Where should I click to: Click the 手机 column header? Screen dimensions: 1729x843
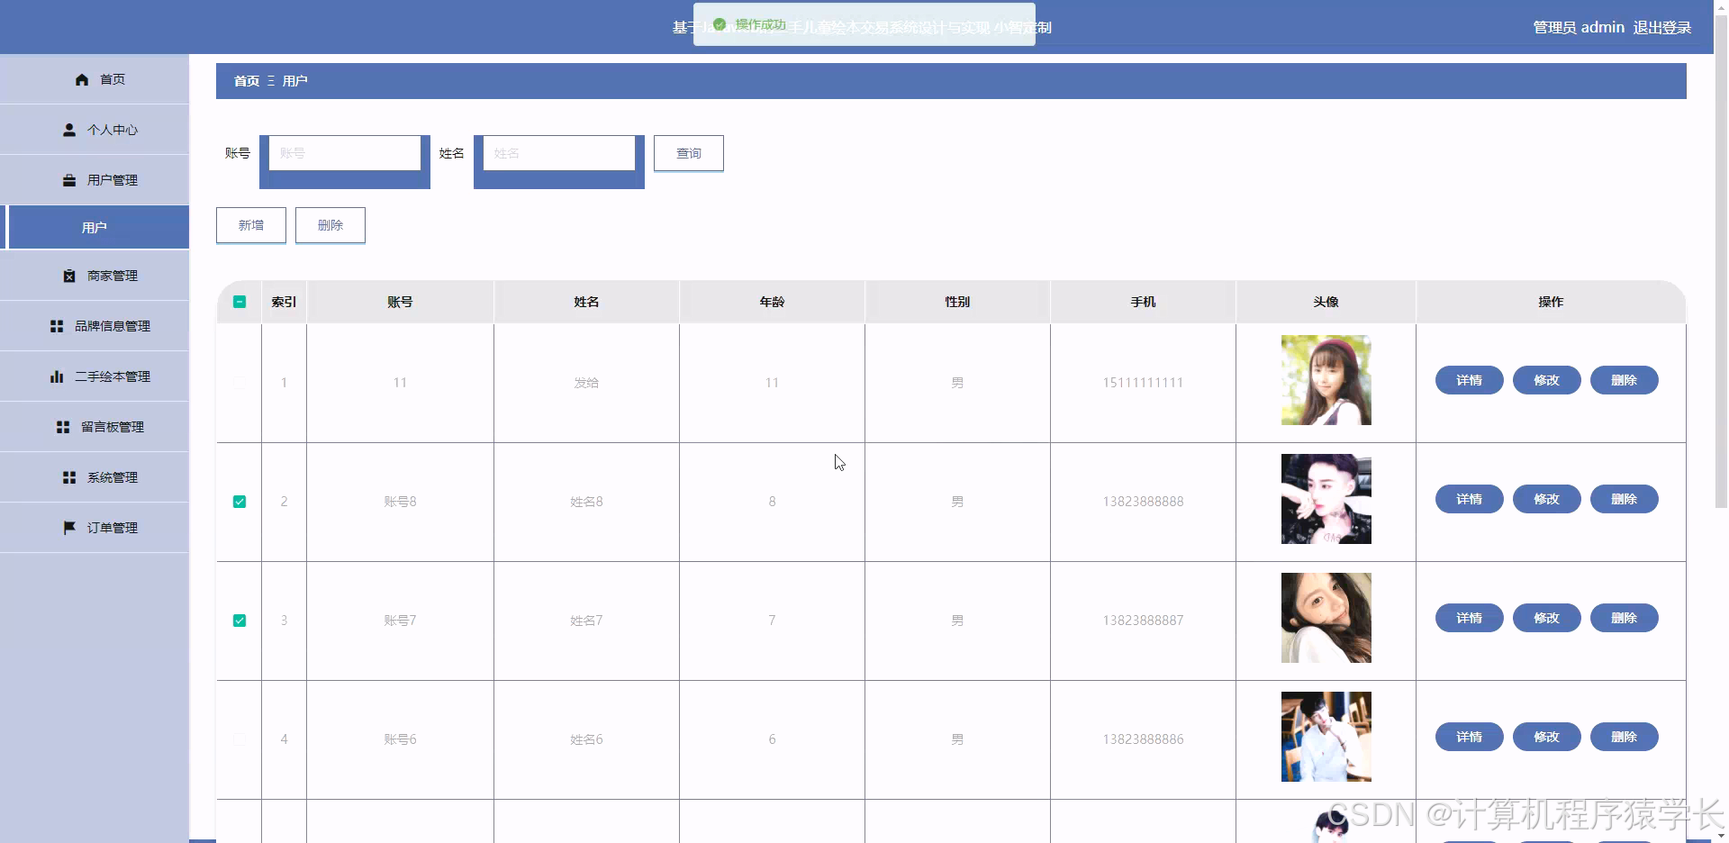1144,302
